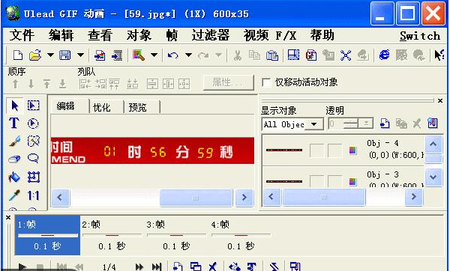Screen dimensions: 450x271
Task: Click the undo arrow icon
Action: click(x=172, y=55)
